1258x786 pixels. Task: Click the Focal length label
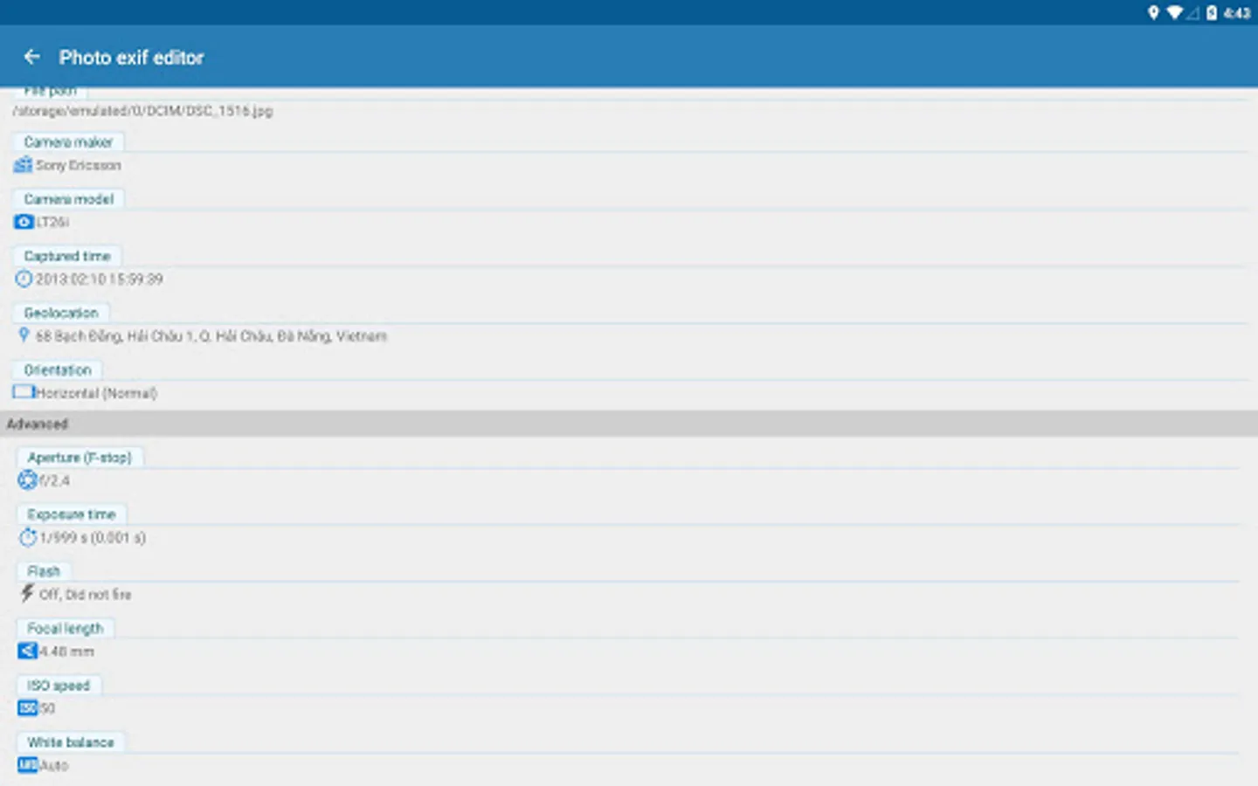[x=66, y=628]
